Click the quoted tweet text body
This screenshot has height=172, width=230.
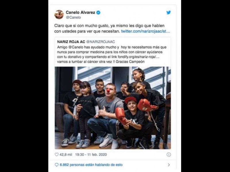pyautogui.click(x=112, y=54)
